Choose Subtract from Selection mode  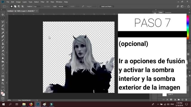[x=19, y=7]
